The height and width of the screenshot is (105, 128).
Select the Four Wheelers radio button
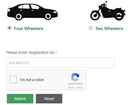point(10,28)
